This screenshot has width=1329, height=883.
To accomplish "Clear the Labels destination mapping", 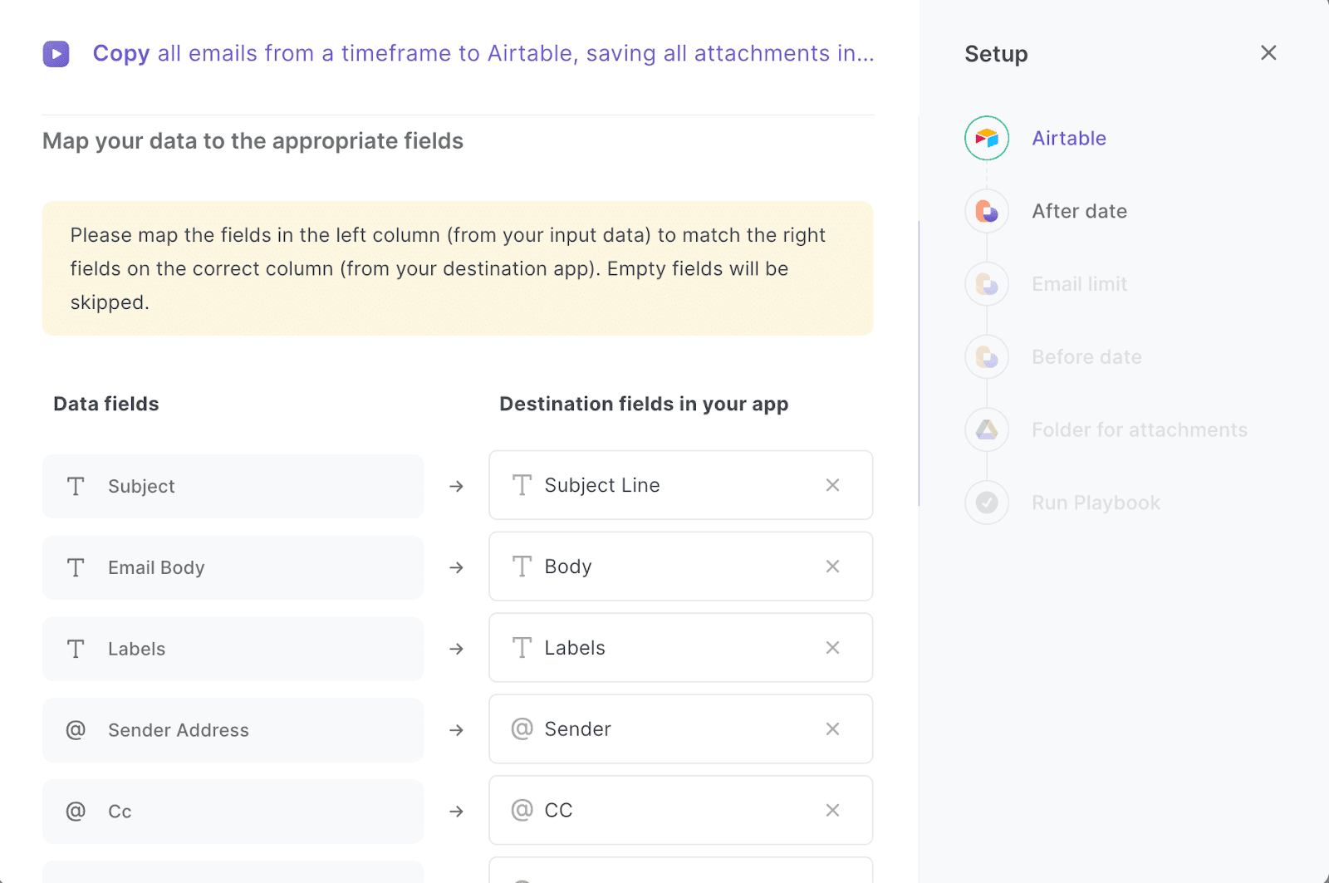I will [x=832, y=648].
